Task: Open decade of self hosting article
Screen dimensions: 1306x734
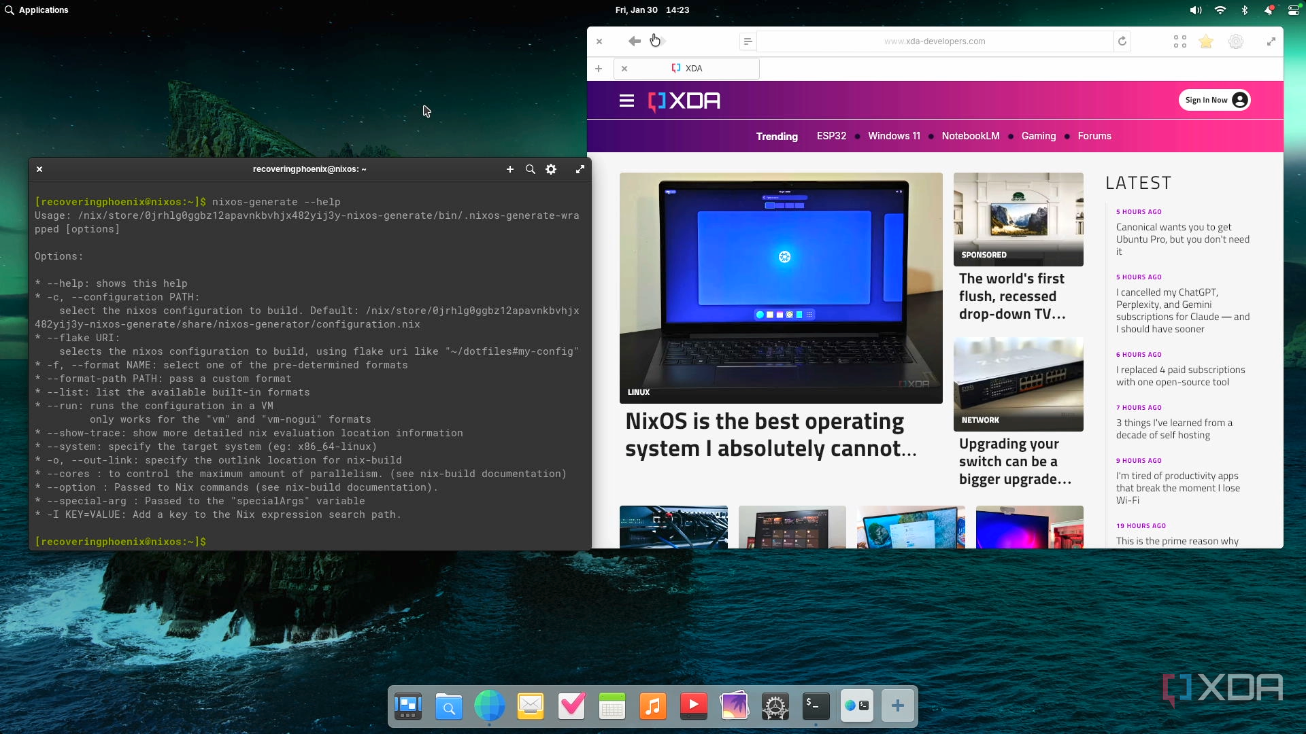Action: point(1174,429)
